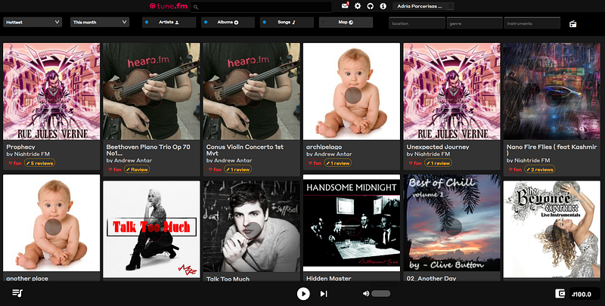Screen dimensions: 605x306
Task: Click the location filter field
Action: (417, 23)
